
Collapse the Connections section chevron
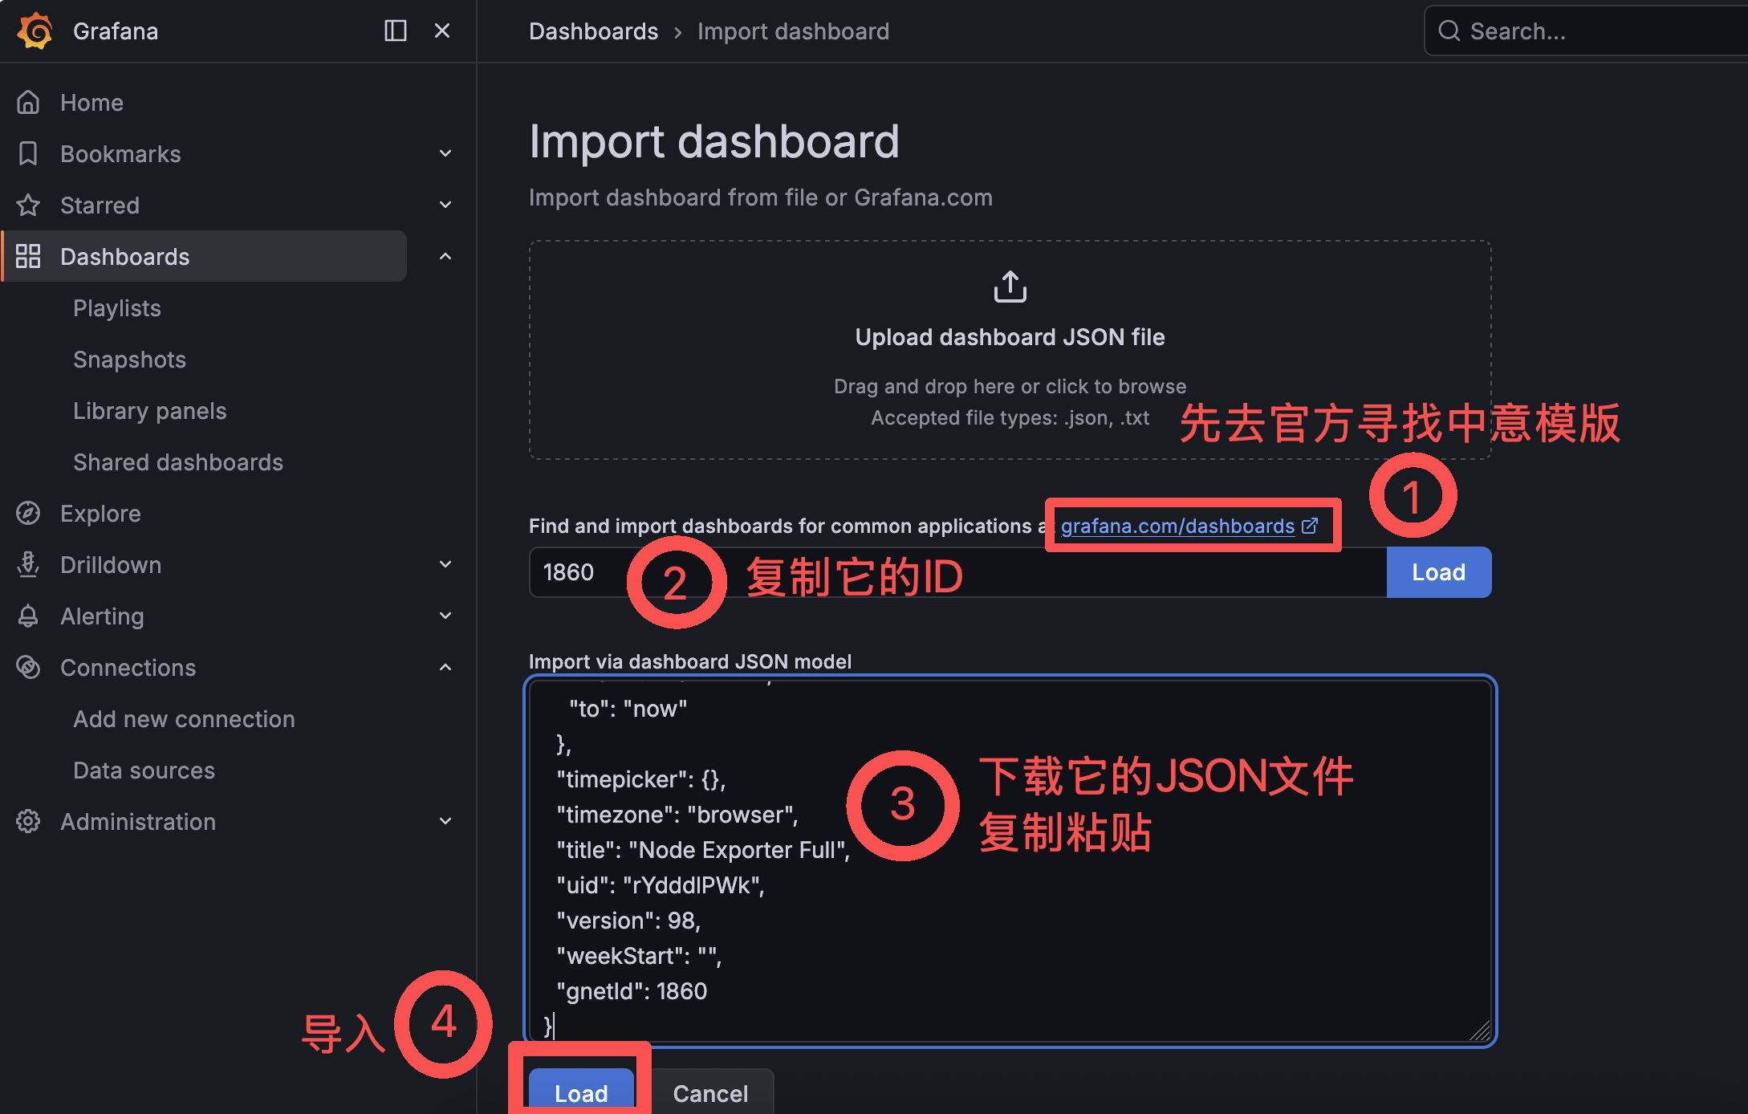445,668
